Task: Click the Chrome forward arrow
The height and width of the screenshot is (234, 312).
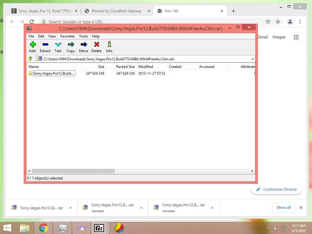Action: coord(22,22)
